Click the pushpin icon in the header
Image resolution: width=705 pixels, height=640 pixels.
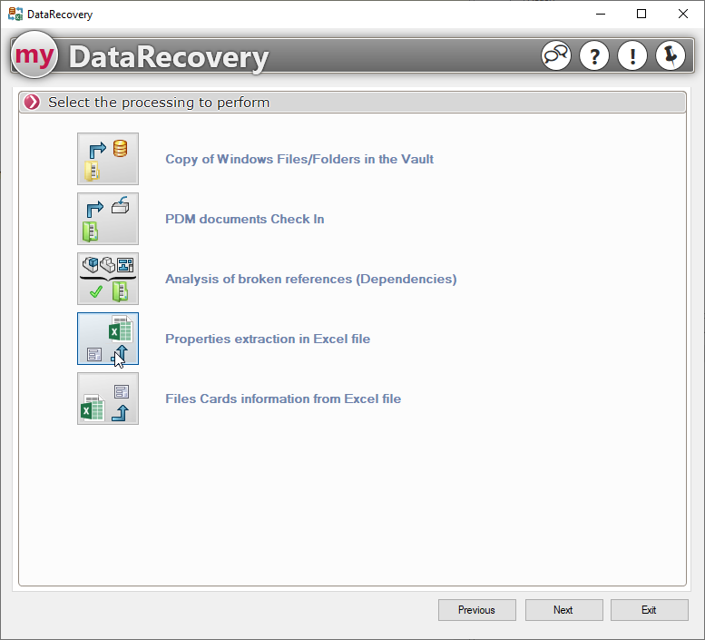tap(671, 56)
